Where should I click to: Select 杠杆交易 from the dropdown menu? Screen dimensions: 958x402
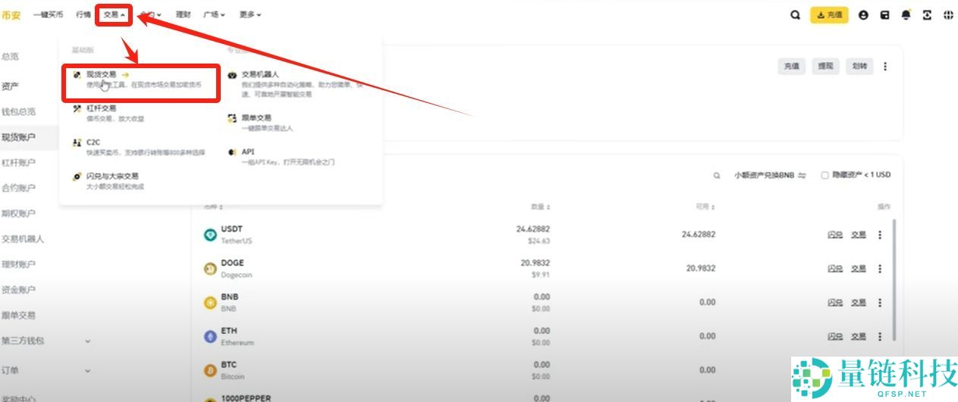(101, 108)
